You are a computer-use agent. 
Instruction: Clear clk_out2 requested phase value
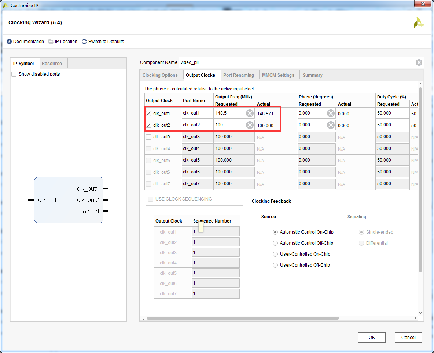point(331,125)
